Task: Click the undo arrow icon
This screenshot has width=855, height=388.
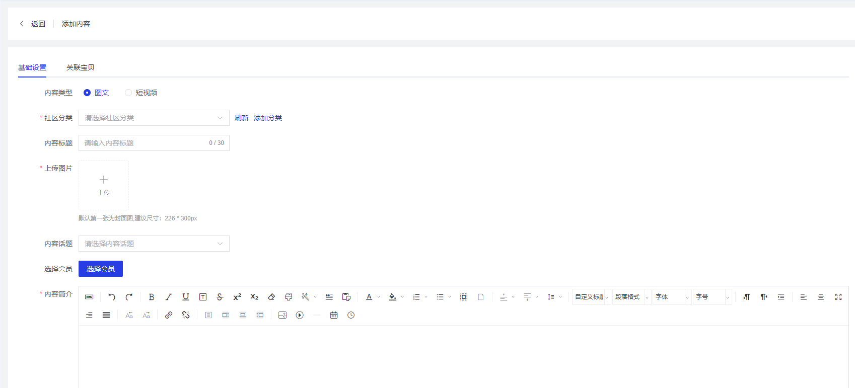Action: click(x=112, y=297)
